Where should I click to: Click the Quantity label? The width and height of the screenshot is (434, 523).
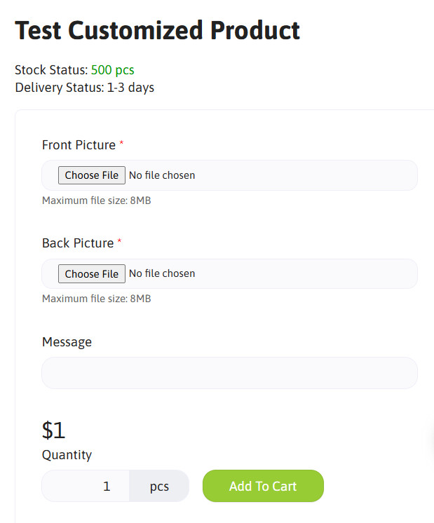[x=67, y=455]
